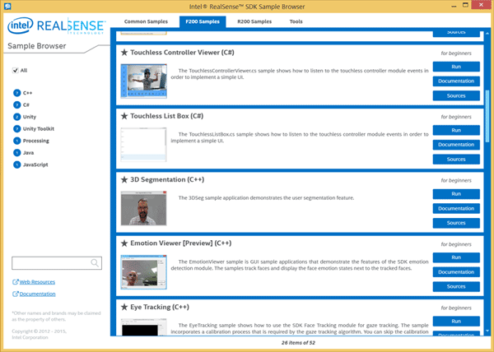Screen dimensions: 494x352
Task: Select the Java filter badge
Action: coord(16,153)
